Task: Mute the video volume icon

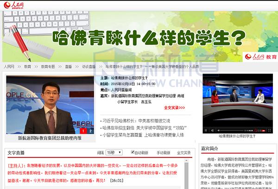Action: (x=213, y=131)
